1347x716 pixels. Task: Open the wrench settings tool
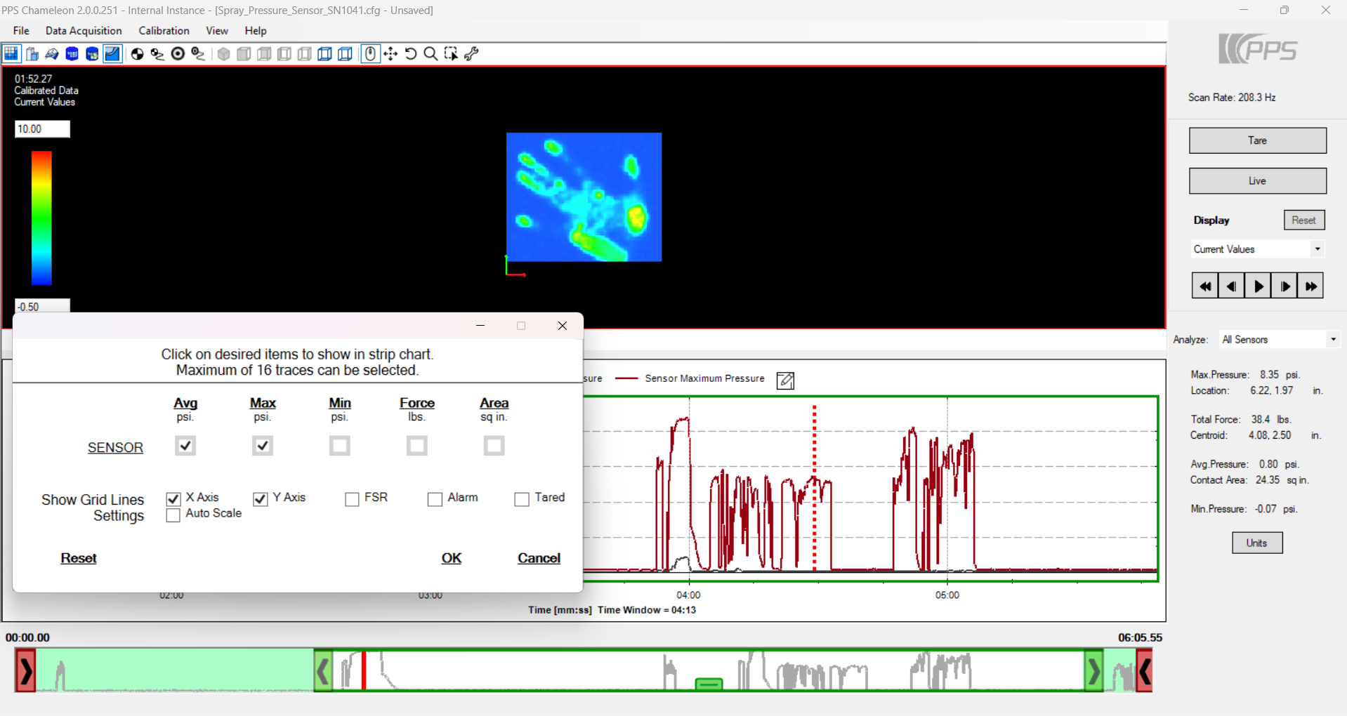pyautogui.click(x=471, y=53)
